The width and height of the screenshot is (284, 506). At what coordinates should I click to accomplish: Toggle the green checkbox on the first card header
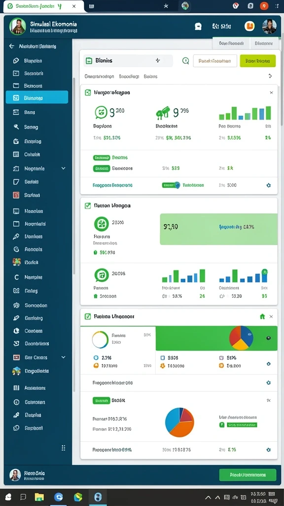coord(88,92)
